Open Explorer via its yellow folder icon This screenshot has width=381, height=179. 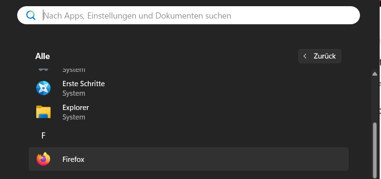click(x=43, y=112)
